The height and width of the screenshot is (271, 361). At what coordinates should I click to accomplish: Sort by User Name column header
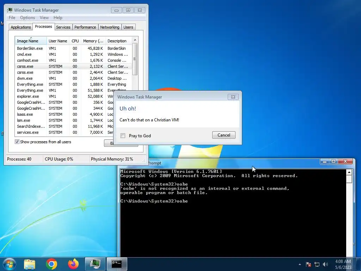tap(58, 41)
